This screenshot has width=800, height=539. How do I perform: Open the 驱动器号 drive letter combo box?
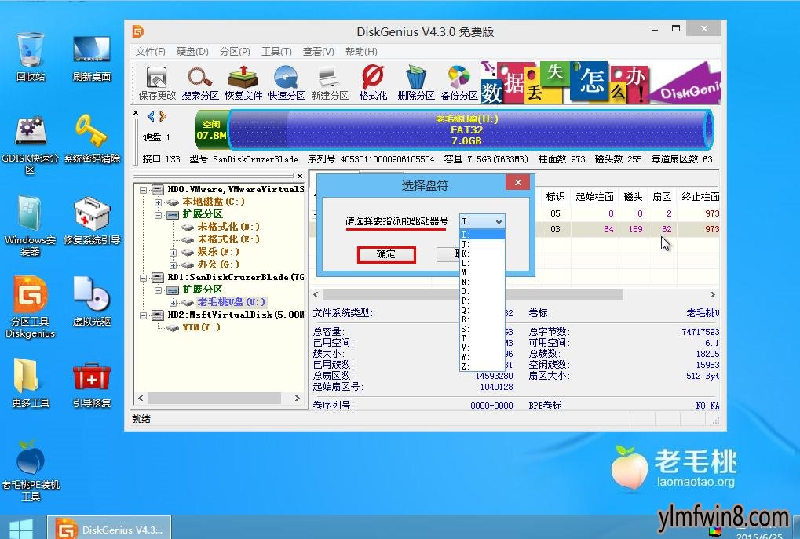point(482,222)
